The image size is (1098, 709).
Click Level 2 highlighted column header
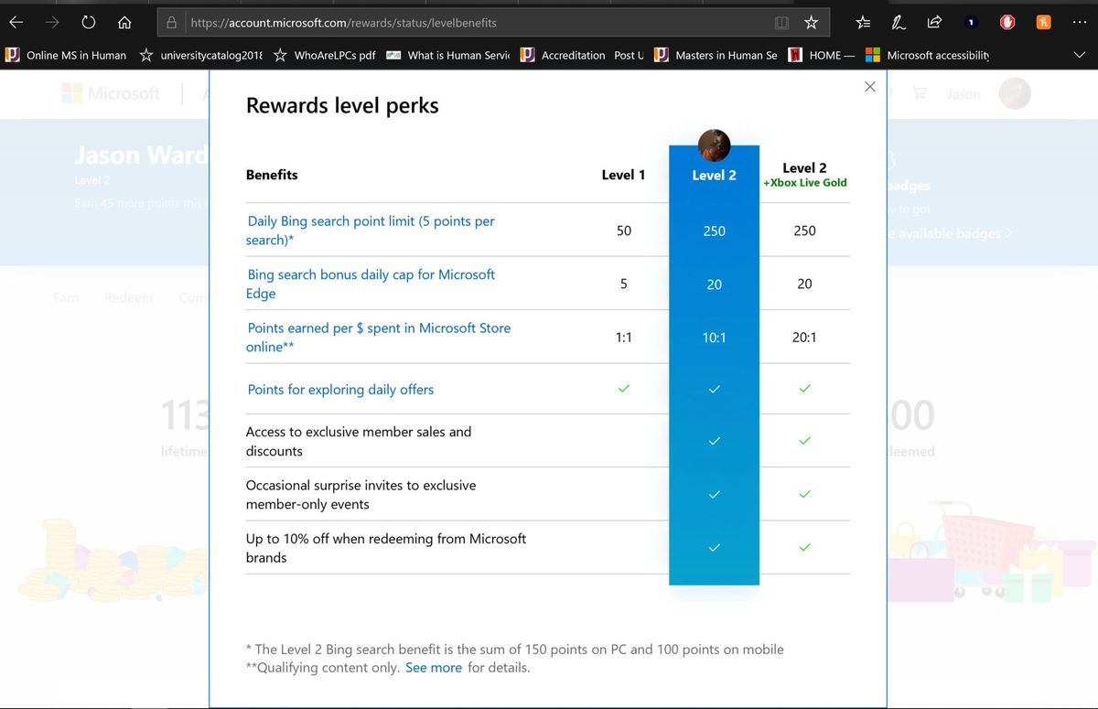coord(714,175)
